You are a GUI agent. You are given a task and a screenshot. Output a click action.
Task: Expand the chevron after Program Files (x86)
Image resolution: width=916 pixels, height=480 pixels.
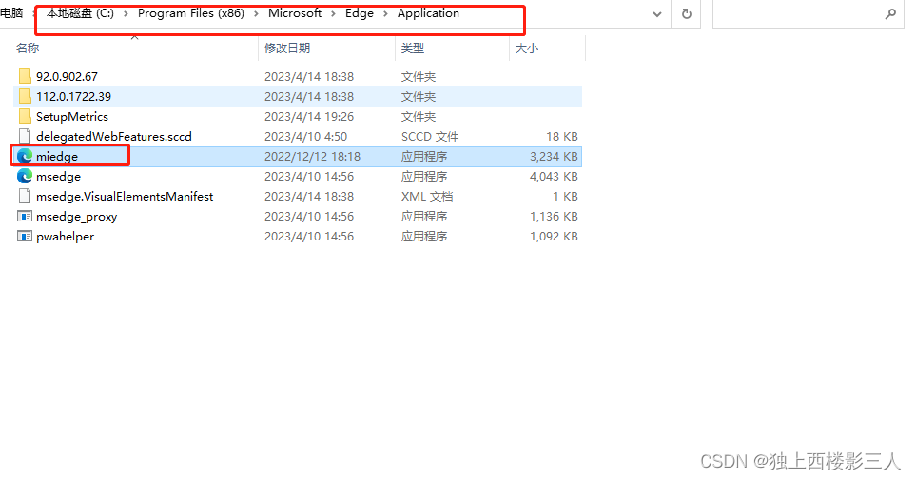pos(256,14)
